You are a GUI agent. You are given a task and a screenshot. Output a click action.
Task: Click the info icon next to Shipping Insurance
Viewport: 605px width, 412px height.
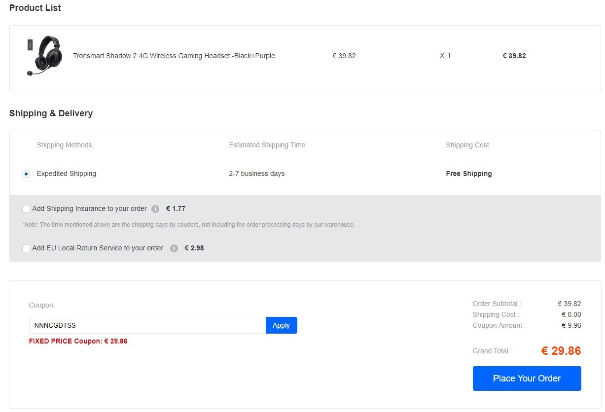pyautogui.click(x=155, y=209)
